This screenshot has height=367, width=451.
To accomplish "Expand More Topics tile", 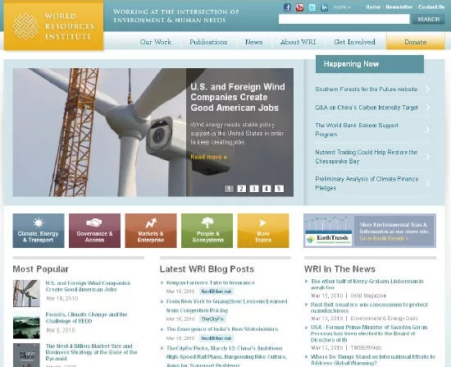I will click(x=263, y=231).
